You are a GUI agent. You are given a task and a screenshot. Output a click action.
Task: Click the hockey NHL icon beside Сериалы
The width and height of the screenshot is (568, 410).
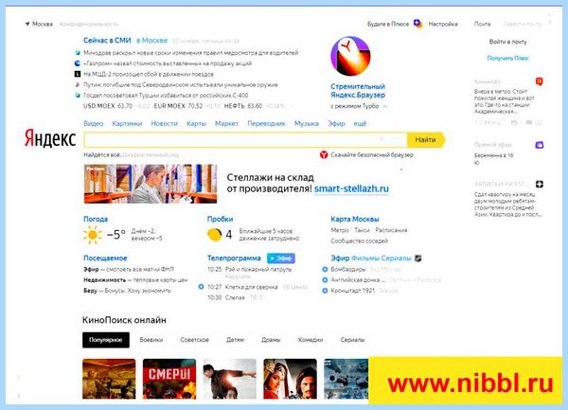(418, 258)
